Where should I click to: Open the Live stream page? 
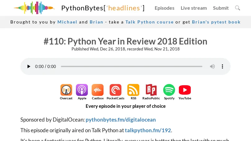(194, 8)
